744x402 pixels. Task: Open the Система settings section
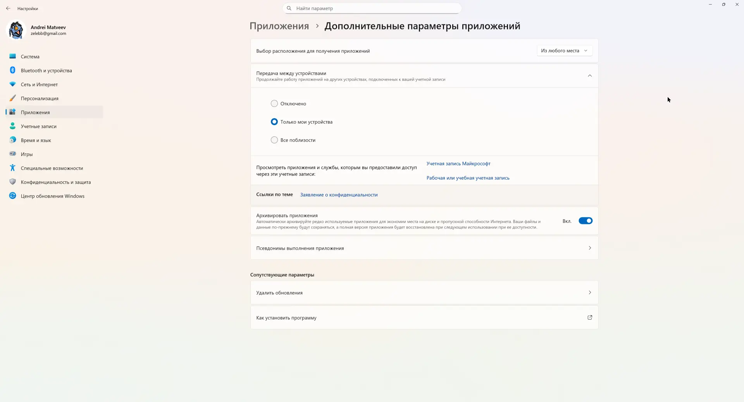pos(30,57)
